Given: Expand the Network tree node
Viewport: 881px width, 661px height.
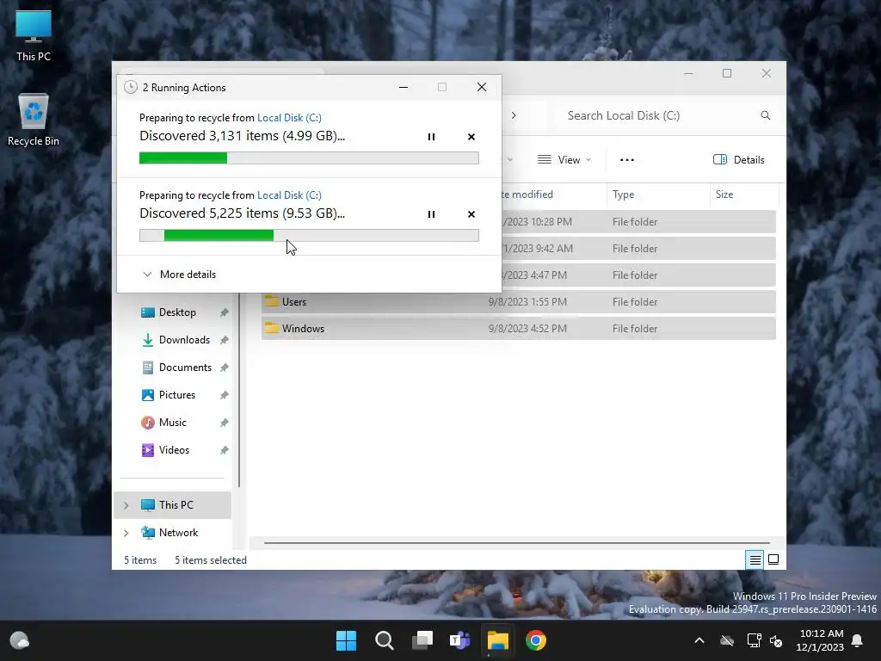Looking at the screenshot, I should [126, 533].
